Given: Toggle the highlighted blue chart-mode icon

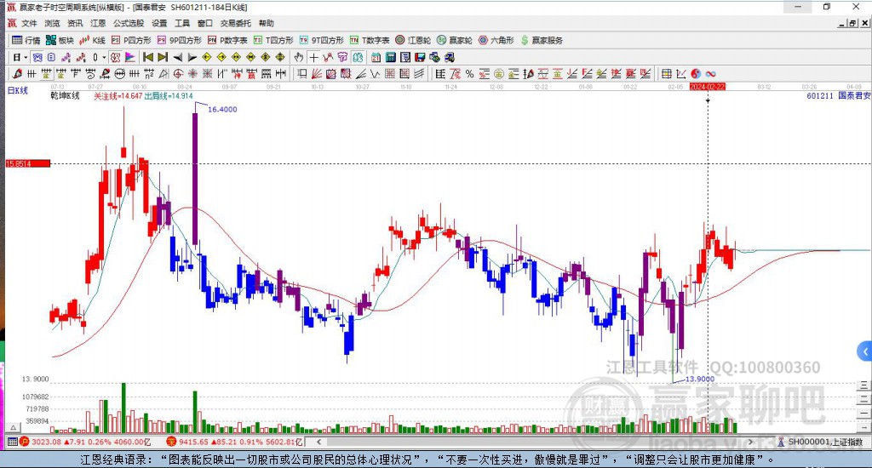Looking at the screenshot, I should 37,57.
